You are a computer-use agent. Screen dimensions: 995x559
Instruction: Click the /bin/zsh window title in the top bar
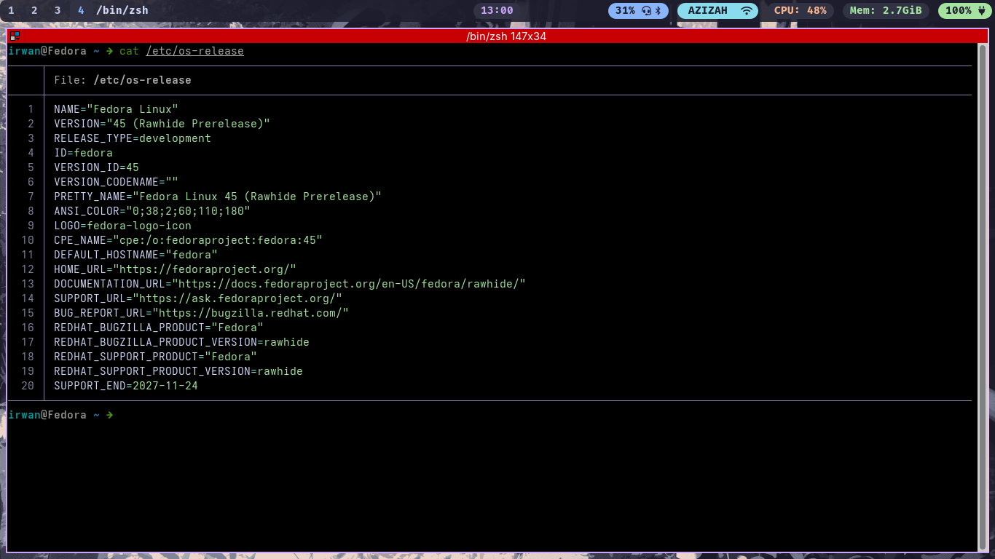pyautogui.click(x=122, y=11)
